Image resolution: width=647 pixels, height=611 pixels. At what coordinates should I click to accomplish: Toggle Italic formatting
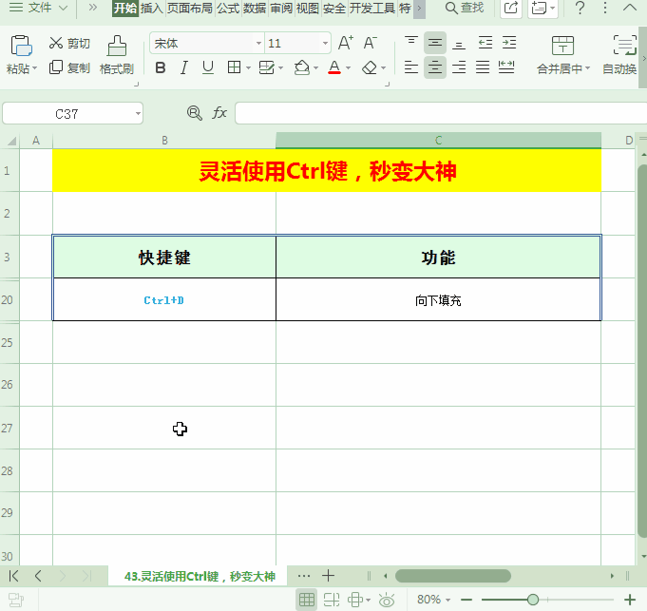pyautogui.click(x=184, y=67)
